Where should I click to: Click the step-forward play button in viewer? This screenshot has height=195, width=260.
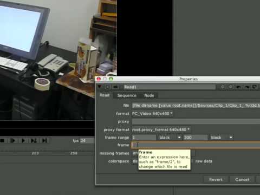(12, 140)
